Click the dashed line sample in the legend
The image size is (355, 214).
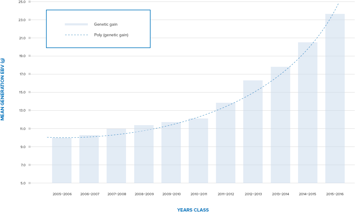tap(76, 35)
